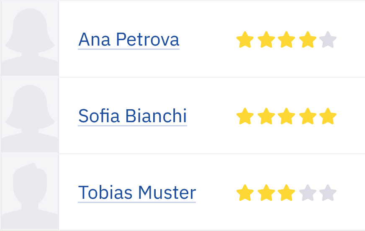Image resolution: width=365 pixels, height=231 pixels.
Task: Select fourth star in Ana Petrova's rating
Action: (x=308, y=40)
